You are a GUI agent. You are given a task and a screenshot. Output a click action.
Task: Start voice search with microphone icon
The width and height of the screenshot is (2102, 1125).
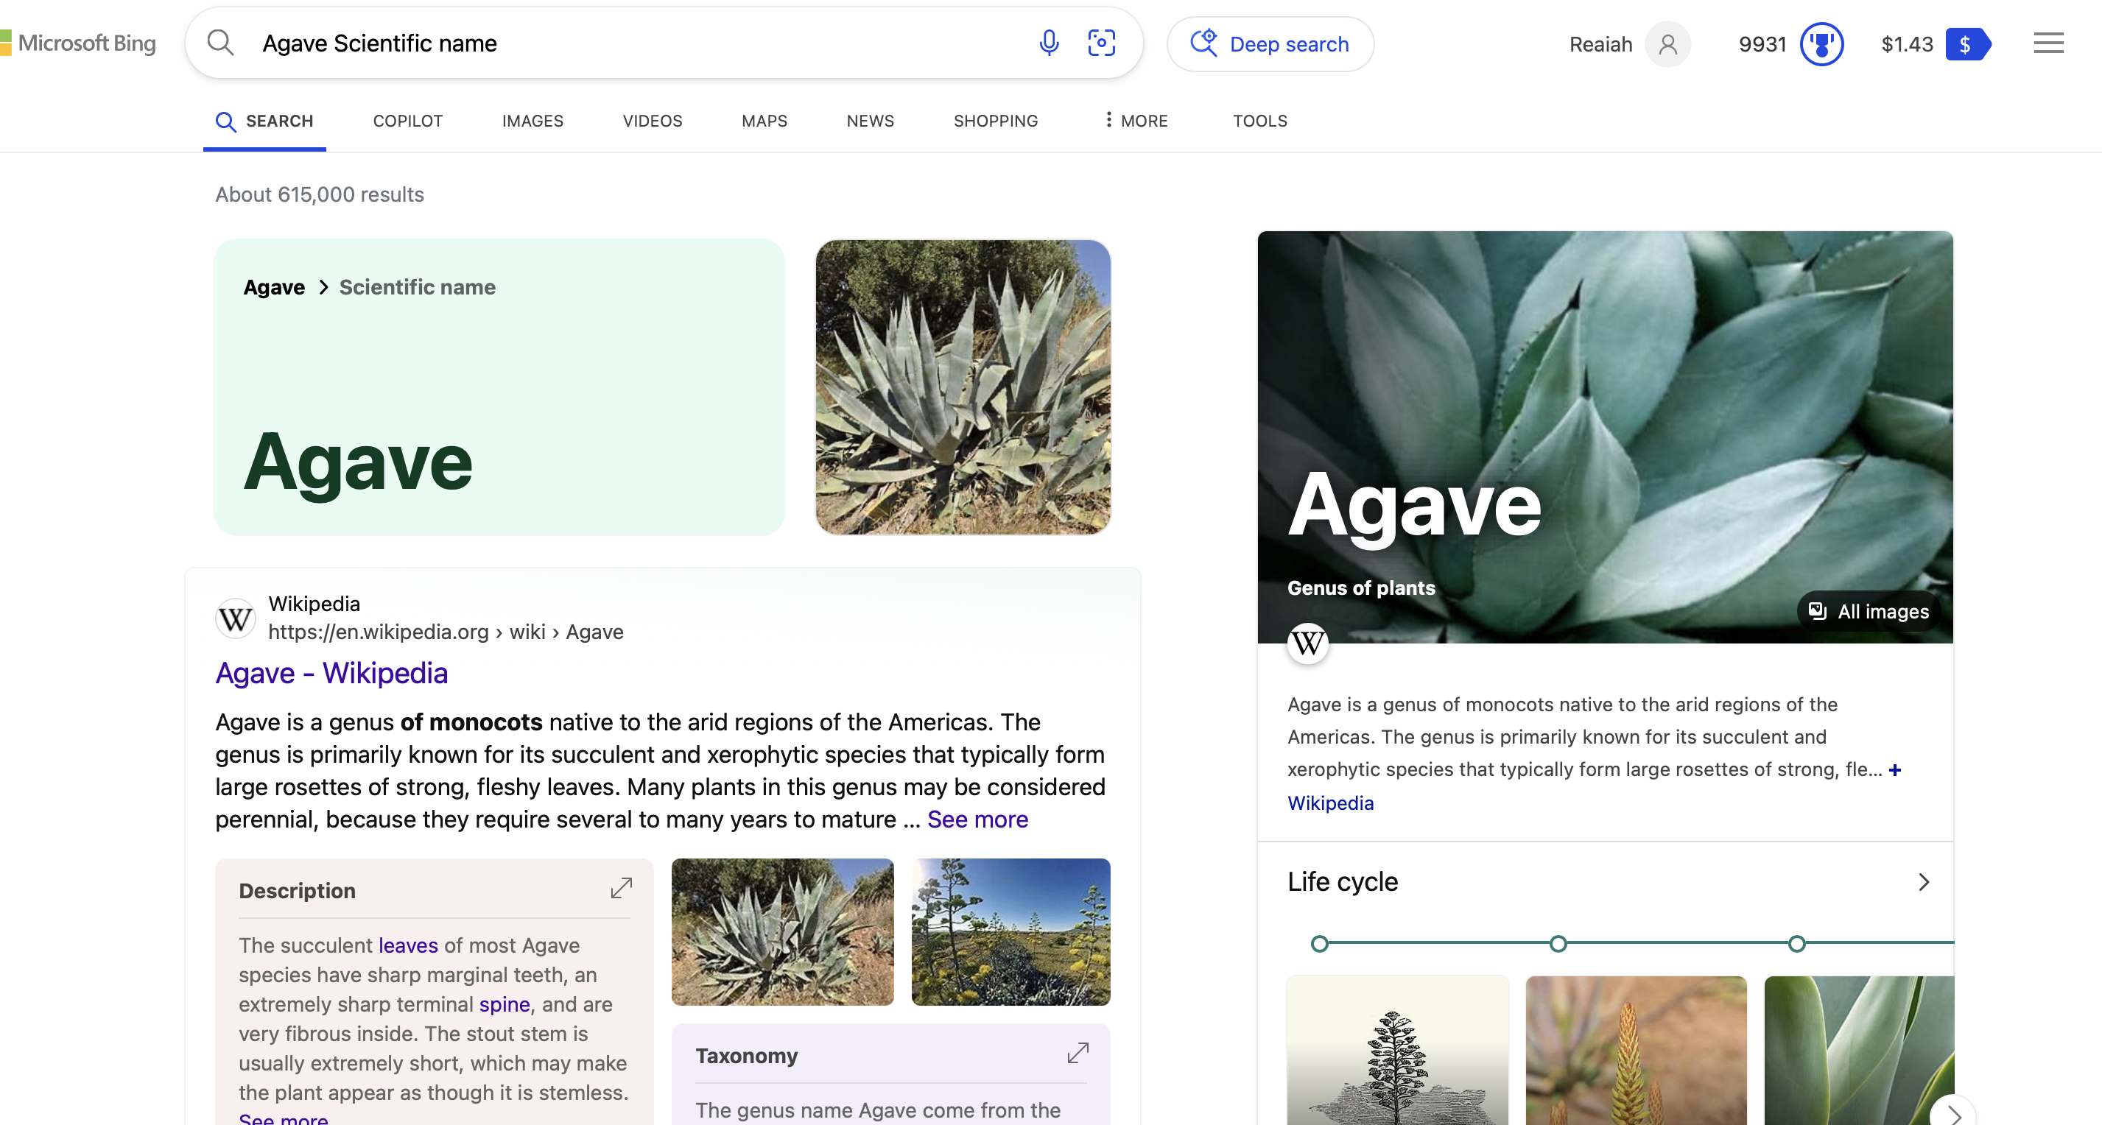click(x=1049, y=43)
